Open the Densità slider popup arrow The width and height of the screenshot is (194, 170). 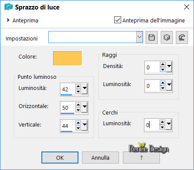169,67
